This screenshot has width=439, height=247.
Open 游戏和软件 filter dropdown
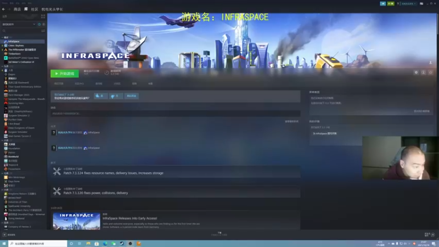click(x=19, y=24)
